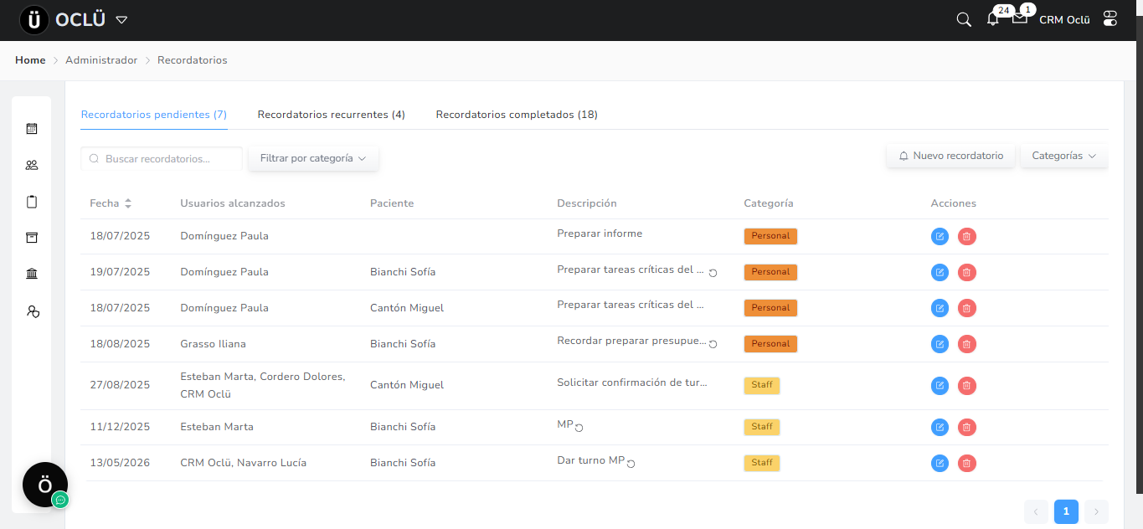Switch to 'Recordatorios recurrentes (4)' tab

pyautogui.click(x=332, y=115)
